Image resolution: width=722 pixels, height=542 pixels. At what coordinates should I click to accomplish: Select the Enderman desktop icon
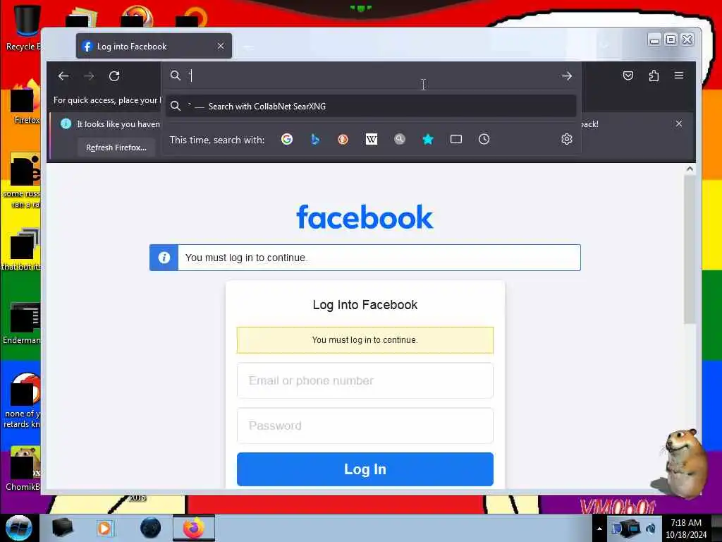pyautogui.click(x=23, y=323)
